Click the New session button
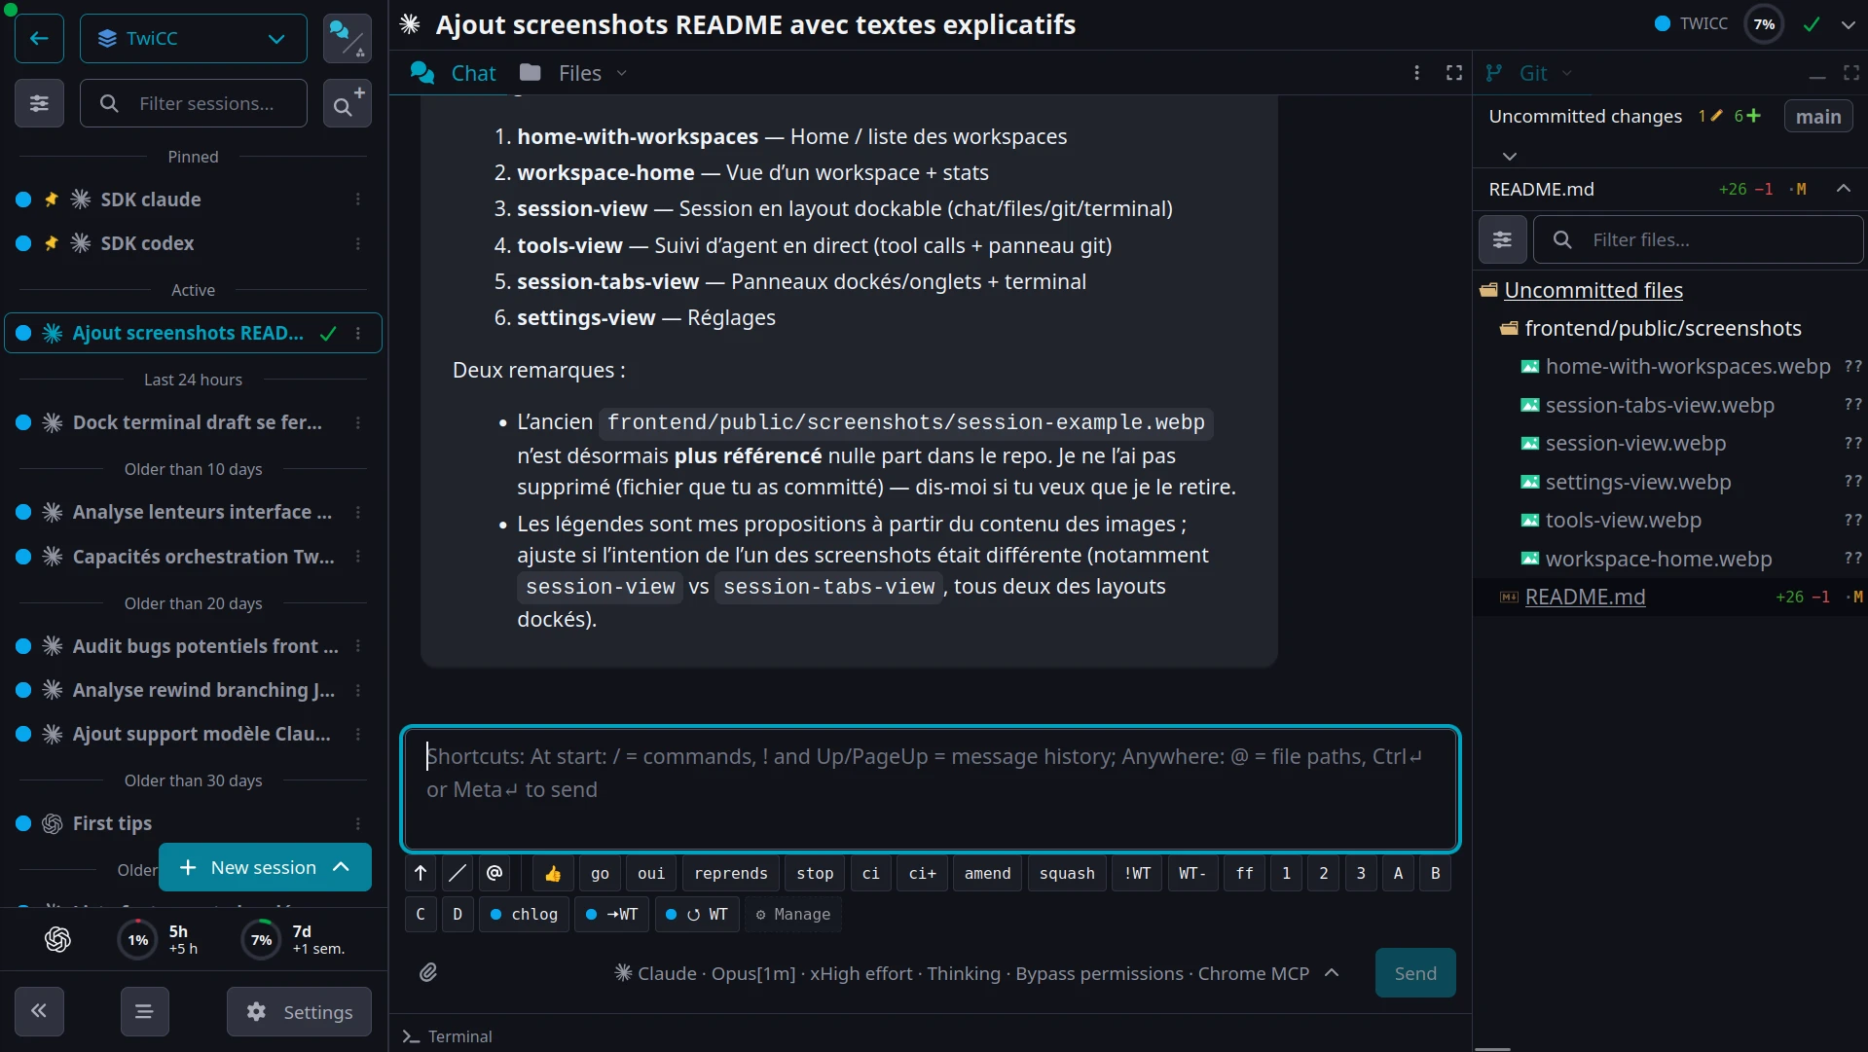 tap(249, 867)
